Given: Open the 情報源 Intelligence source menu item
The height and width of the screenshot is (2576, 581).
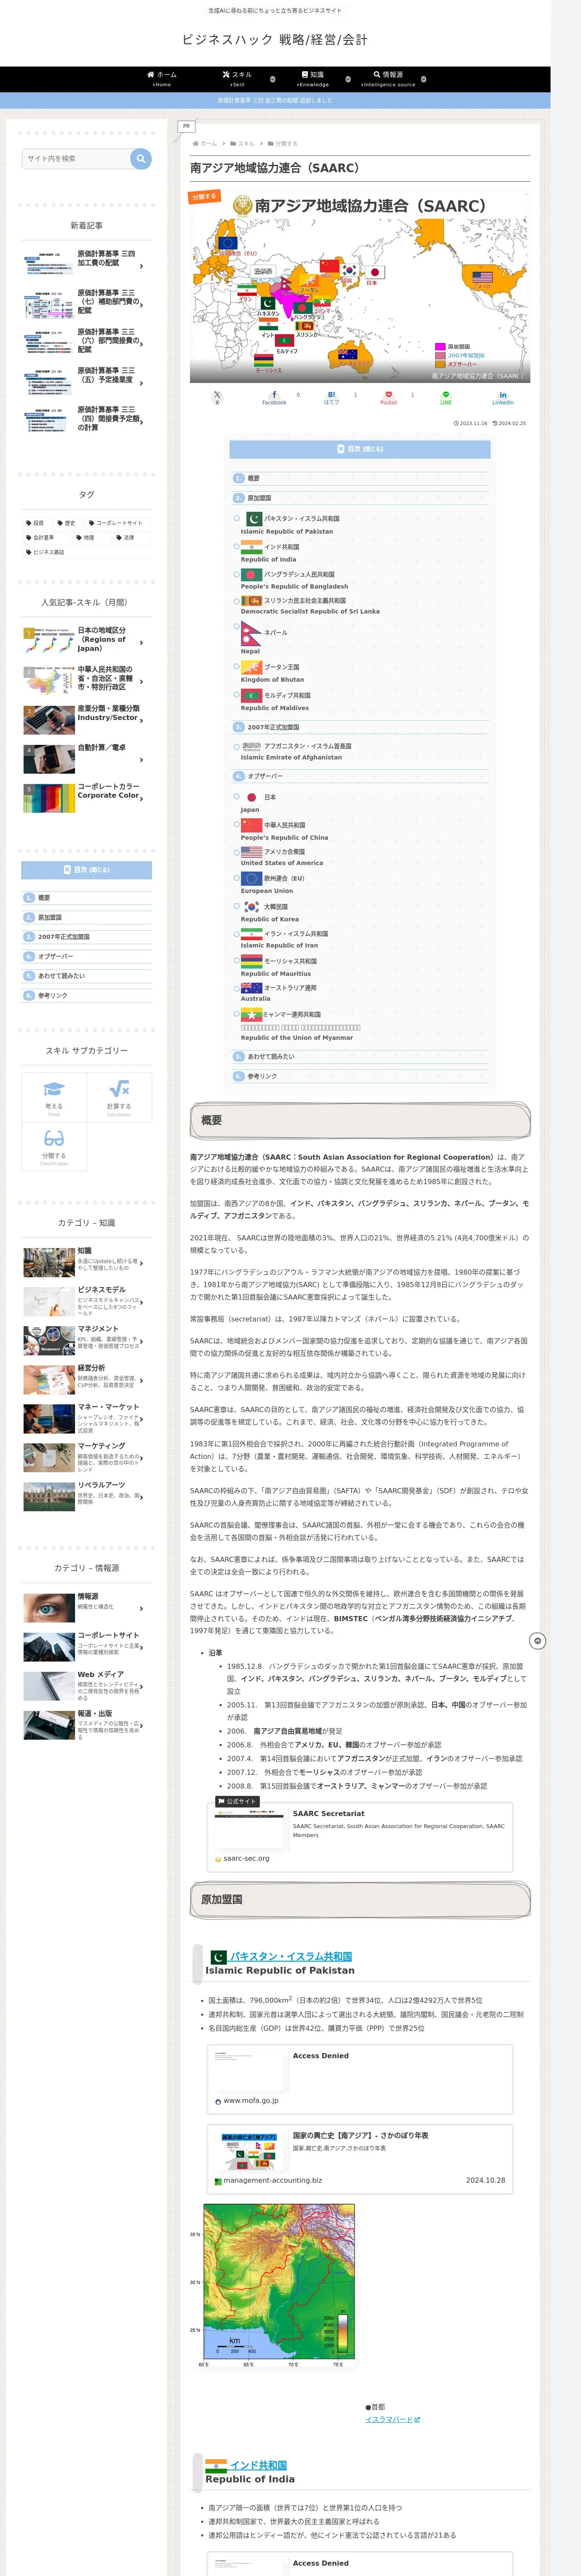Looking at the screenshot, I should point(388,79).
